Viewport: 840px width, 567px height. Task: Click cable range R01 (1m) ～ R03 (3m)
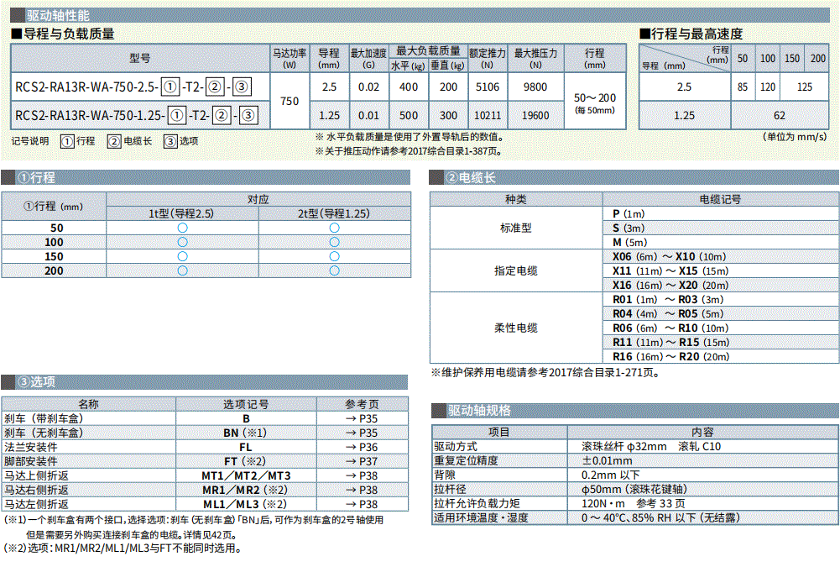(669, 299)
